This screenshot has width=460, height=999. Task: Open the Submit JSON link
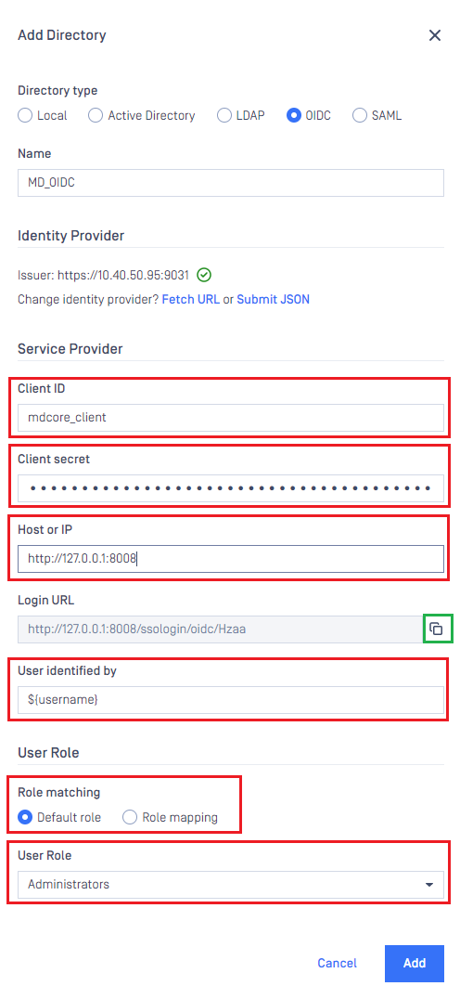pos(273,299)
